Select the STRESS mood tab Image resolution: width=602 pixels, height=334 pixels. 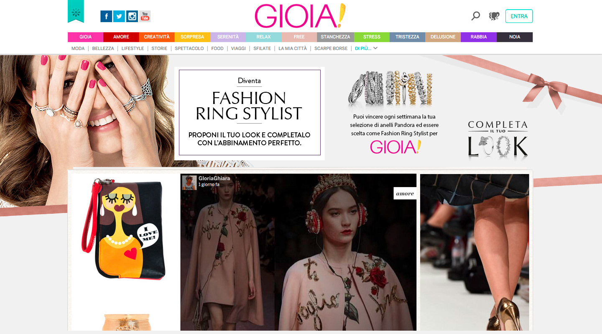(372, 37)
